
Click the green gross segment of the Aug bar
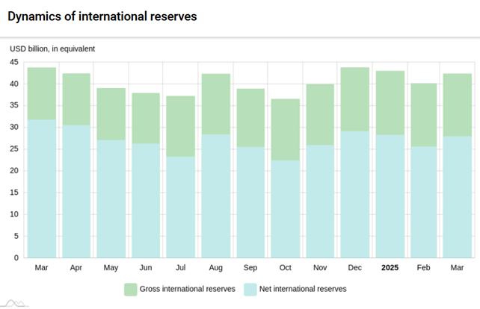pos(215,104)
